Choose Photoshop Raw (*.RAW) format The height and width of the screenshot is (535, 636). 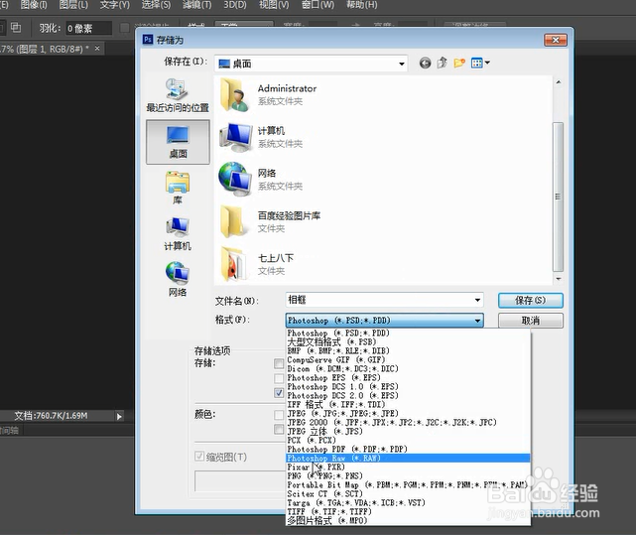408,459
